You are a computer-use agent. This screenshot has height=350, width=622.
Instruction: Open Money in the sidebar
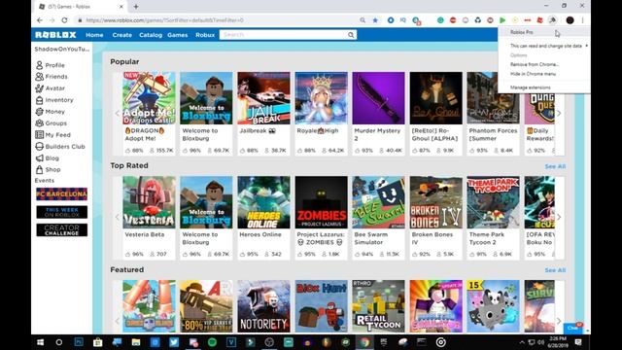tap(50, 112)
